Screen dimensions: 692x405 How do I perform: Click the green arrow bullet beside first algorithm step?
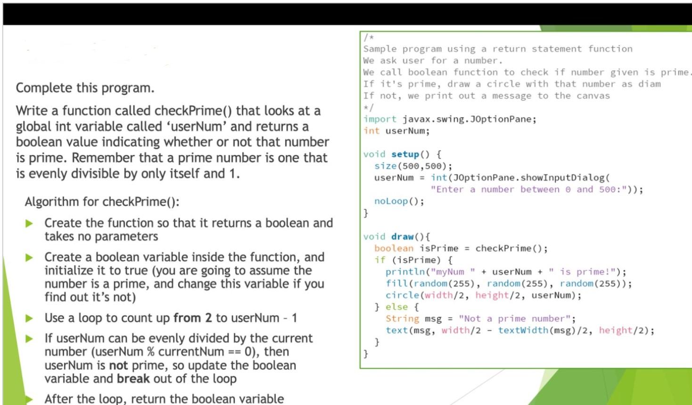pos(30,222)
